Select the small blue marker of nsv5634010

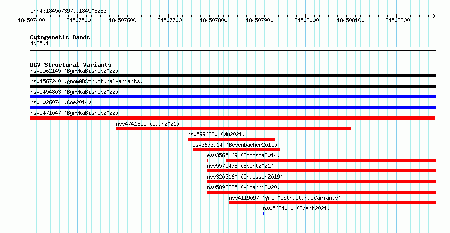click(264, 213)
